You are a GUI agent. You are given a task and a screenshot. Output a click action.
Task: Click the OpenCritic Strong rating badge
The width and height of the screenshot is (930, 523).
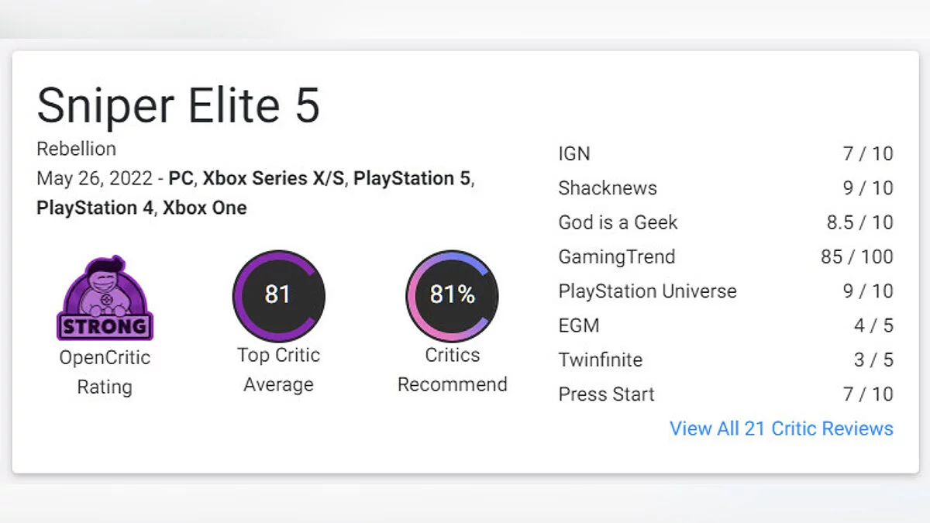(x=105, y=298)
